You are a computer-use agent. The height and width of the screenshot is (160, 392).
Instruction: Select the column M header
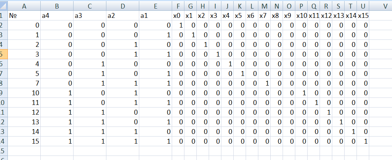[264, 6]
